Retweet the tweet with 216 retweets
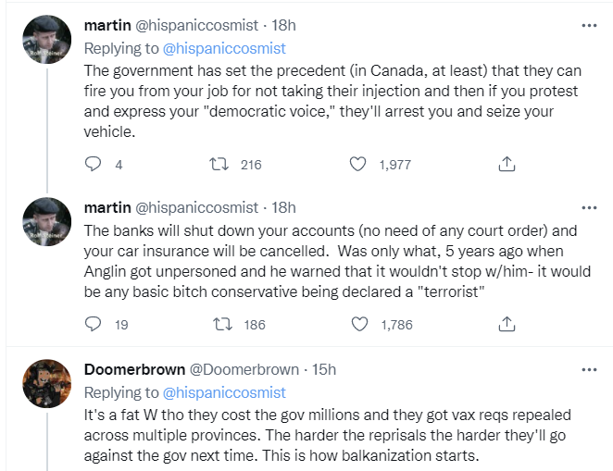613x471 pixels. [220, 165]
